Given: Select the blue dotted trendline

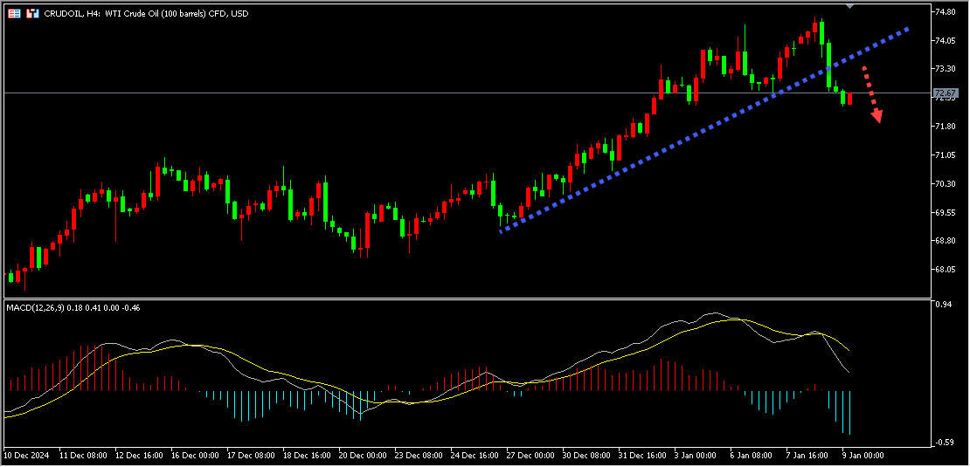Looking at the screenshot, I should click(x=699, y=130).
